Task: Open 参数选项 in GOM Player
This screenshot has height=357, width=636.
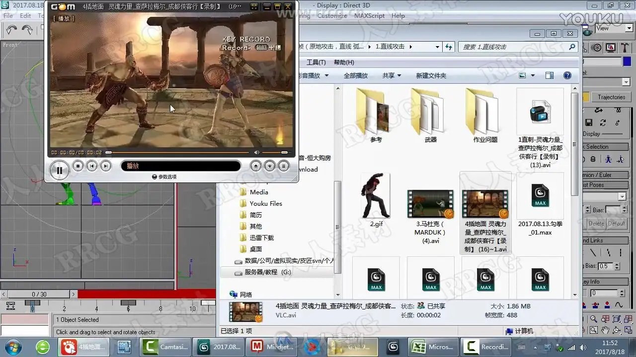Action: 164,177
